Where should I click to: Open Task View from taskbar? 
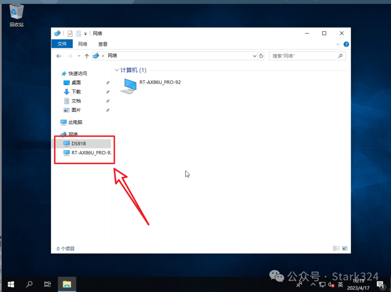tap(47, 284)
